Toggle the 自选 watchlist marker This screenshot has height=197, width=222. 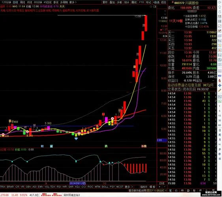[156, 2]
